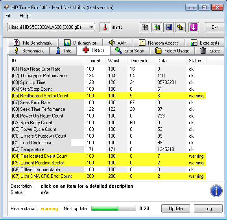The image size is (227, 220).
Task: Select the (01) Raw Read Error Rate row
Action: click(109, 69)
